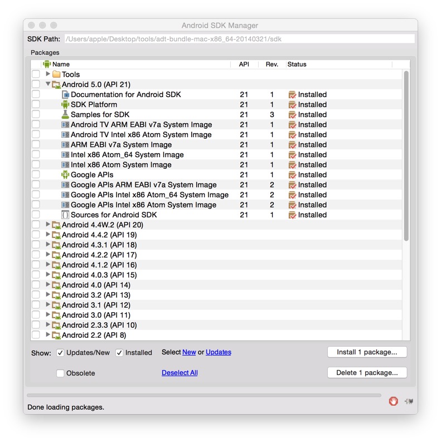Click the Android 4.0 (API 14) folder icon
The image size is (441, 442).
pos(56,285)
